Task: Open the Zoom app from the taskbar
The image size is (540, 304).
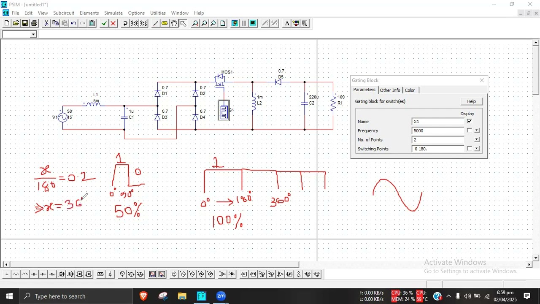Action: tap(221, 296)
